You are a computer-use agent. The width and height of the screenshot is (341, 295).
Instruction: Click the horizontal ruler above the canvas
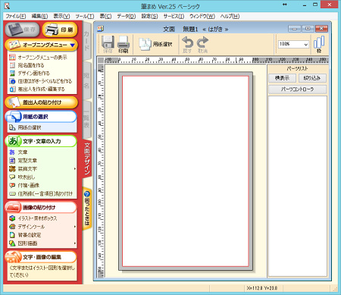[216, 60]
